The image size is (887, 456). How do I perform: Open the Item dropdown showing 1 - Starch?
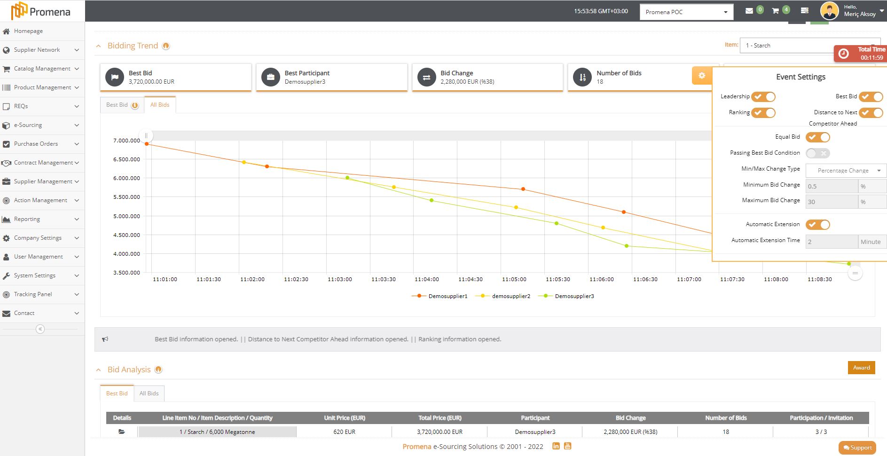point(809,46)
